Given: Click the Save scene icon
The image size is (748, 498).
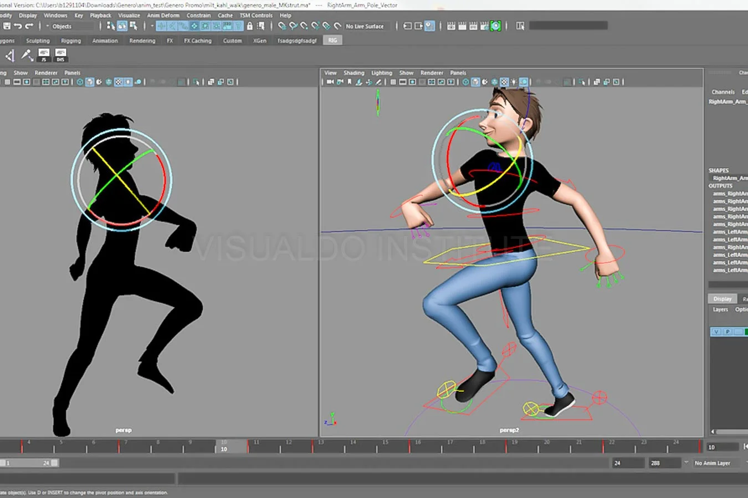Looking at the screenshot, I should [x=7, y=26].
